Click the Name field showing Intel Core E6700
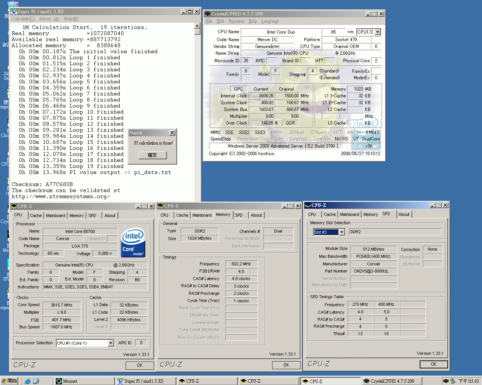 [80, 231]
